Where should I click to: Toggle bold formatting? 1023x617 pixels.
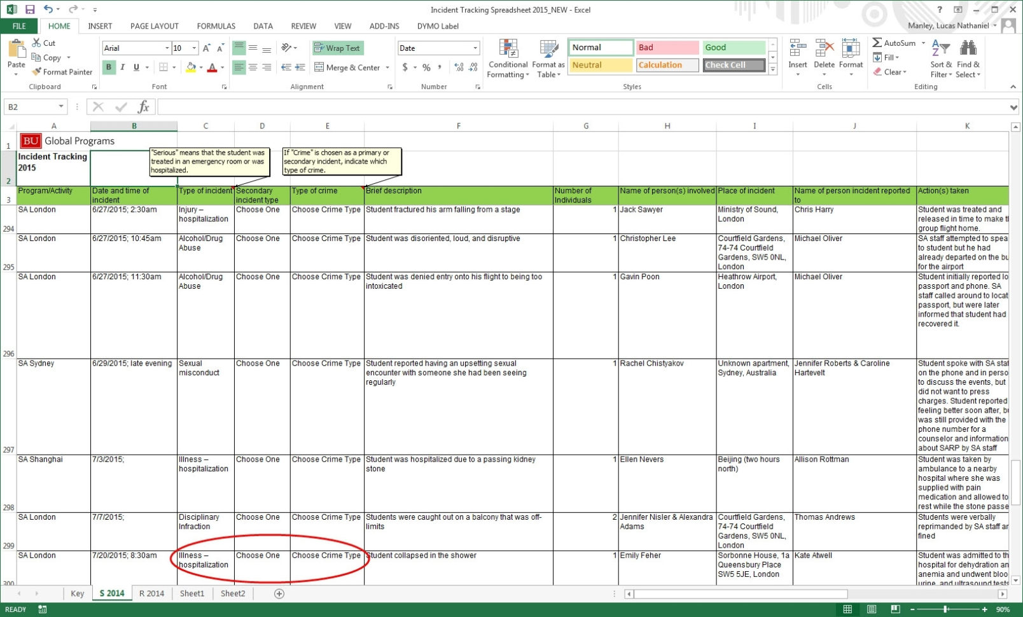(x=108, y=67)
